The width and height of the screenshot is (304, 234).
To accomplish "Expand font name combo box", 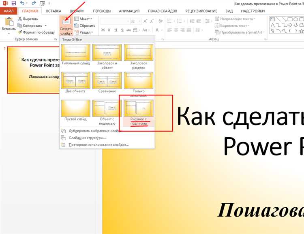I will click(x=128, y=21).
